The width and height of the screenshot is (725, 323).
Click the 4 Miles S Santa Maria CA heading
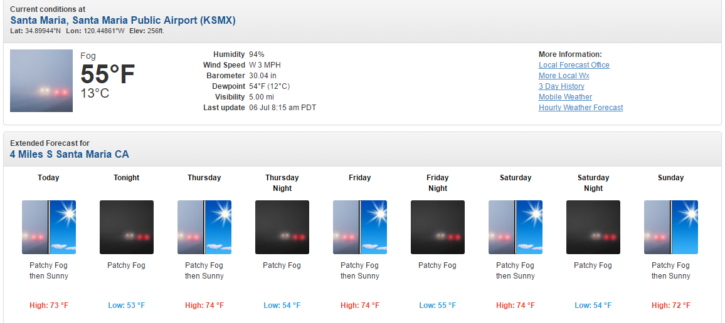(x=70, y=154)
